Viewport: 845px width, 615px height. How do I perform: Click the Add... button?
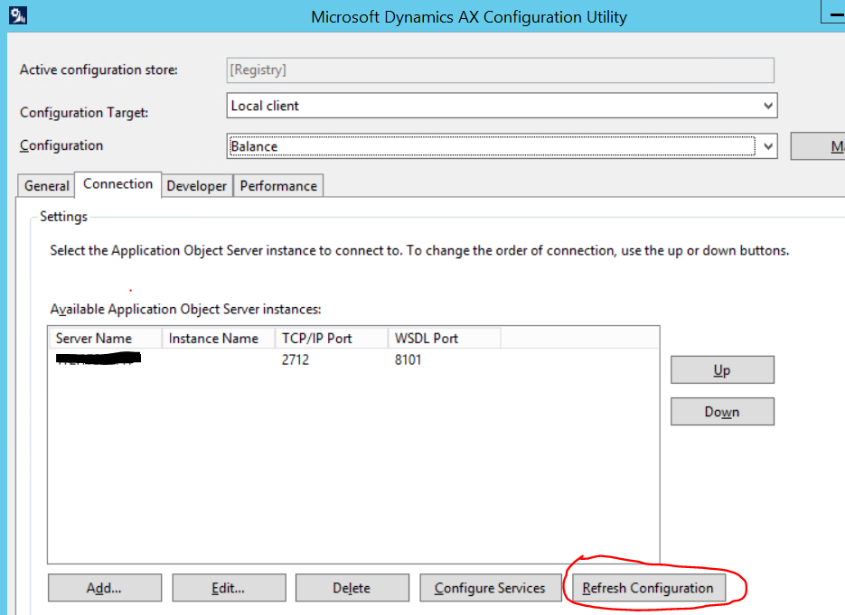point(105,588)
